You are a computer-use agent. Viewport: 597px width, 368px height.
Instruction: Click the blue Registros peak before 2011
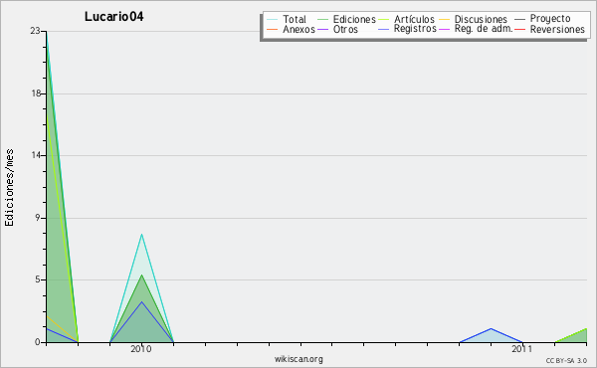[x=492, y=328]
